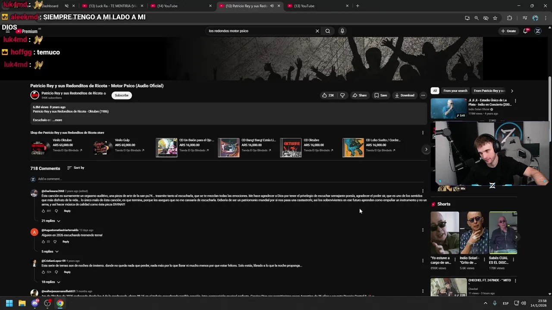Open options for the Ji Ji Ji video
The image size is (552, 310).
[x=515, y=101]
